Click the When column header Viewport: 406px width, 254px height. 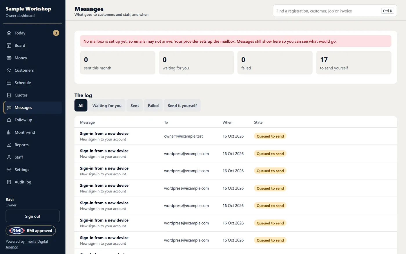227,123
